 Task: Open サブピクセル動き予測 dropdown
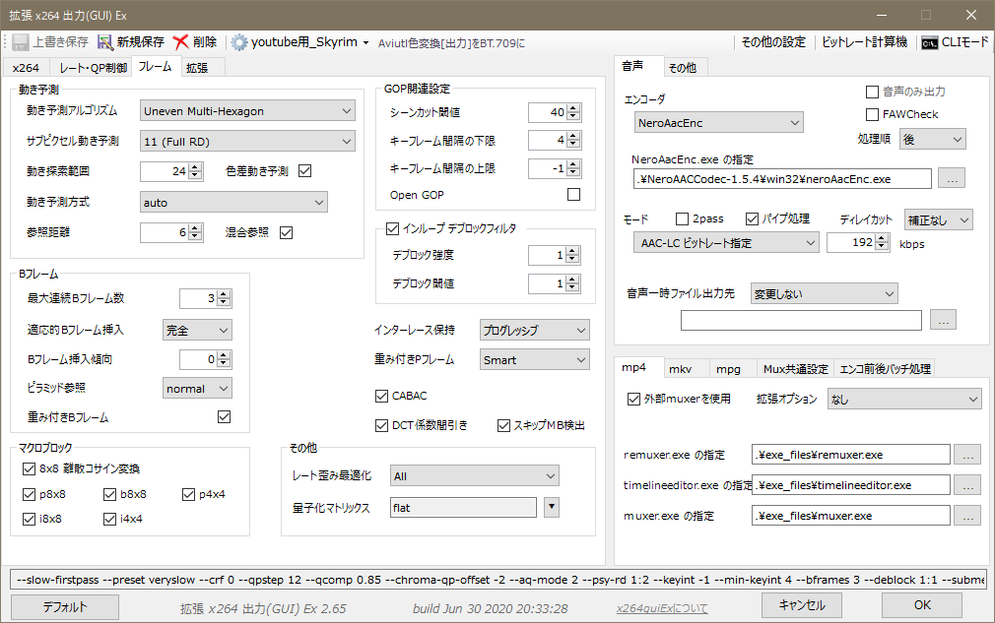pyautogui.click(x=247, y=142)
